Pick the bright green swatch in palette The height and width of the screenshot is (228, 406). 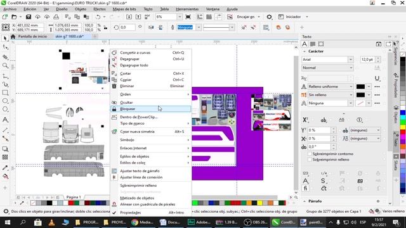[195, 203]
